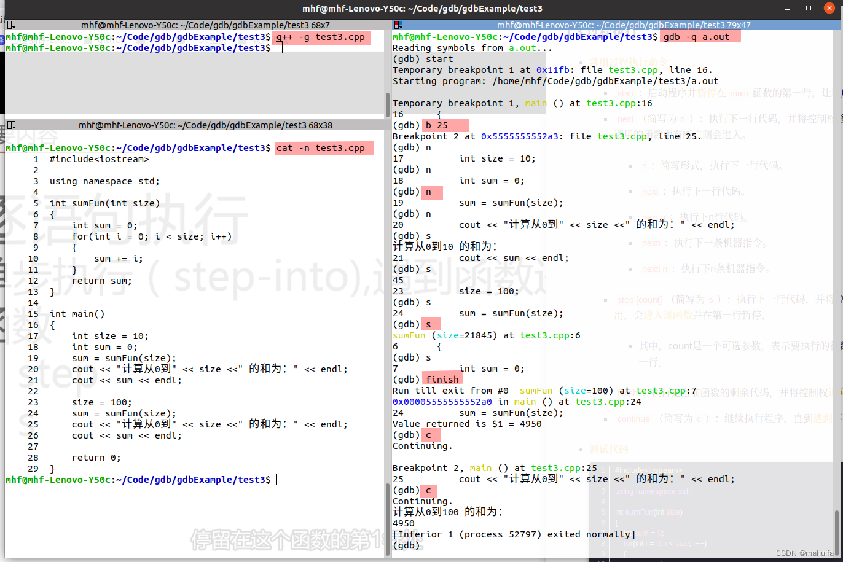Screen dimensions: 843x562
Task: Click code line 15 'int main()'
Action: pyautogui.click(x=77, y=314)
